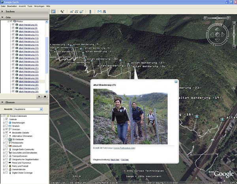This screenshot has height=184, width=237.
Task: Open the Ansicht menu
Action: click(22, 6)
